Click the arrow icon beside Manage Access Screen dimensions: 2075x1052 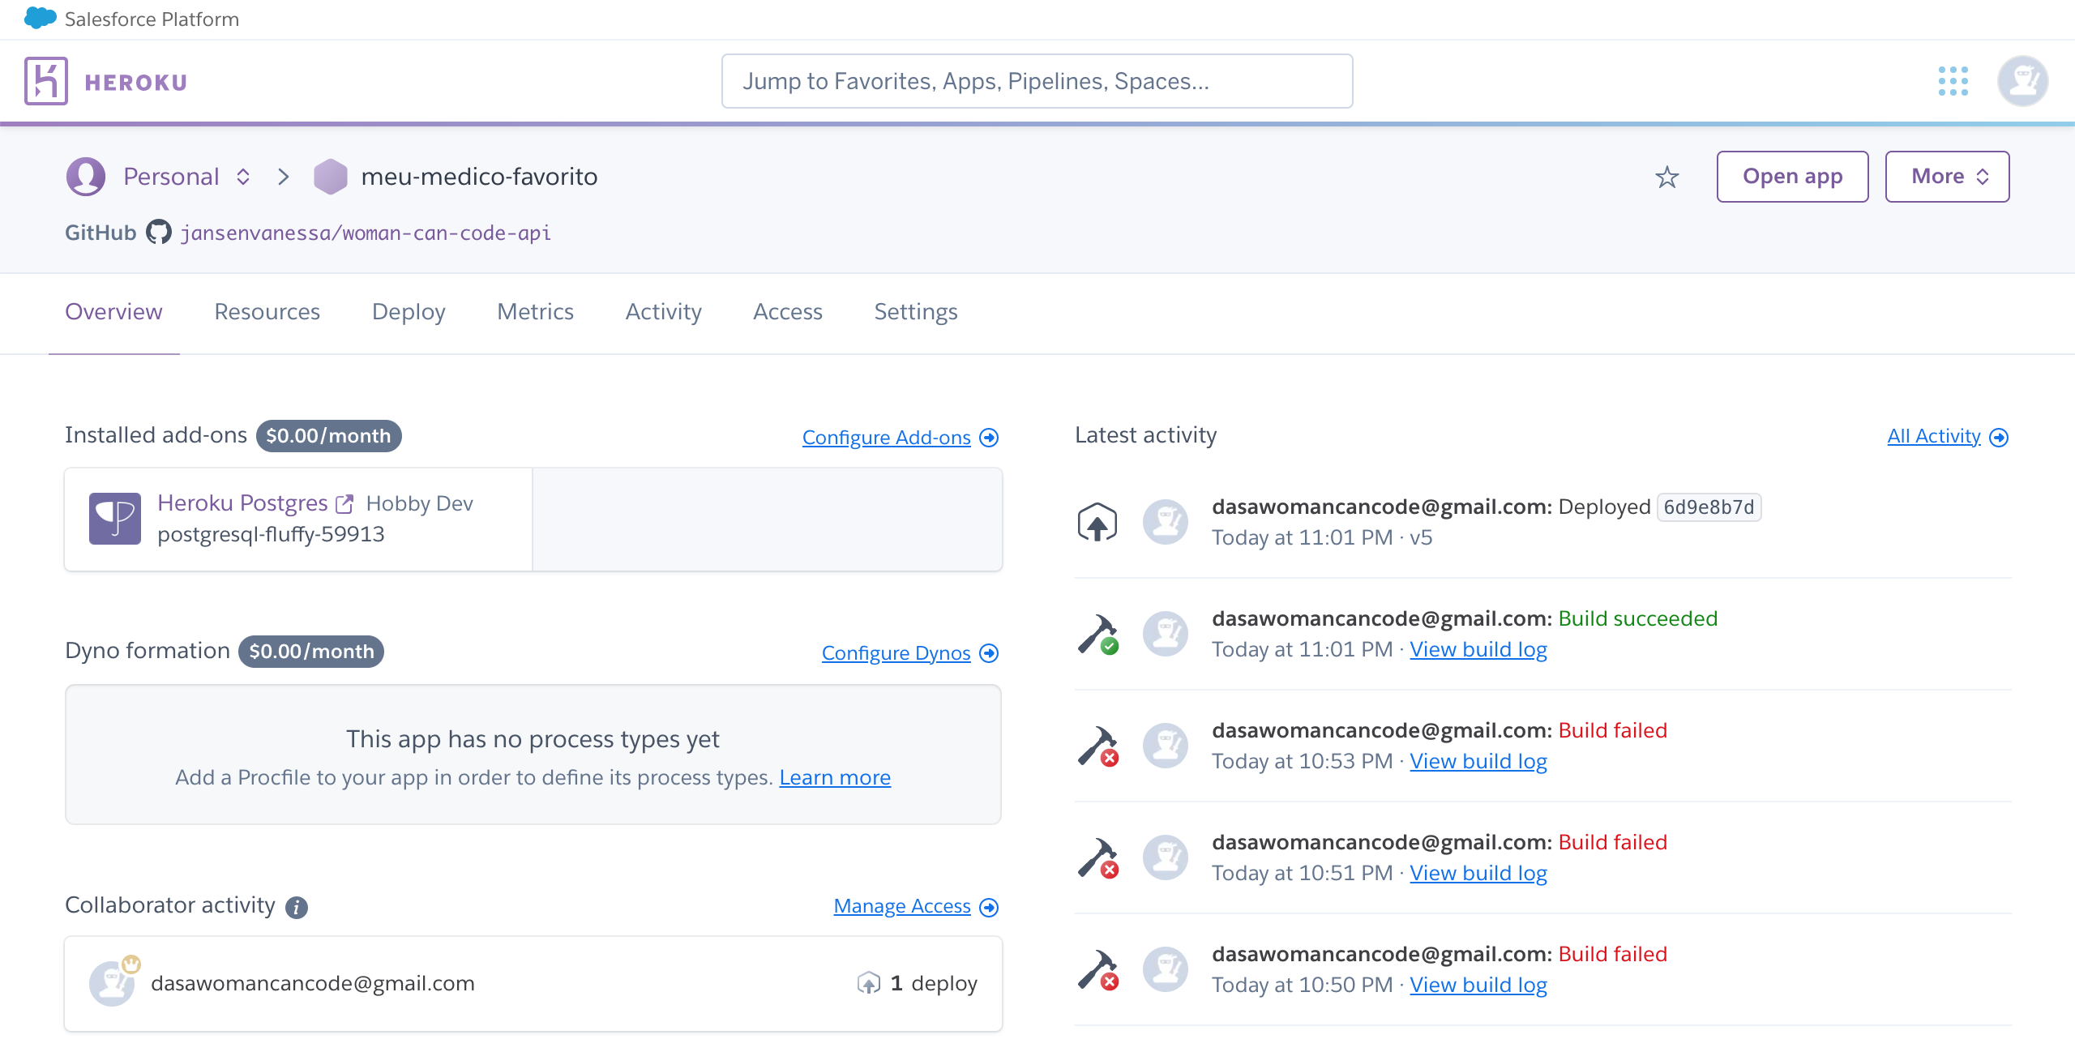pos(989,907)
